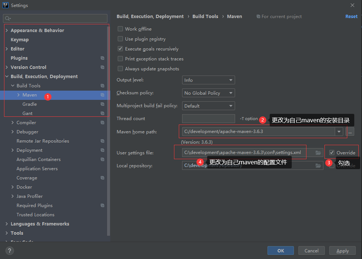The image size is (362, 259).
Task: Click the project-level icon beside Maven row
Action: point(102,95)
